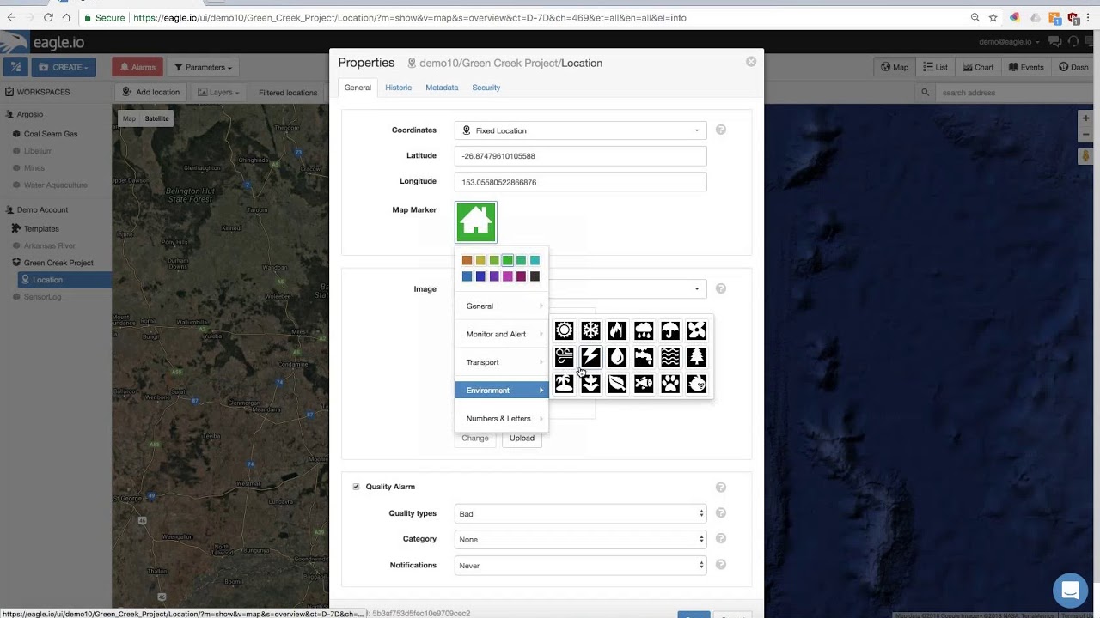The image size is (1100, 618).
Task: Click the Add location button
Action: [x=150, y=93]
